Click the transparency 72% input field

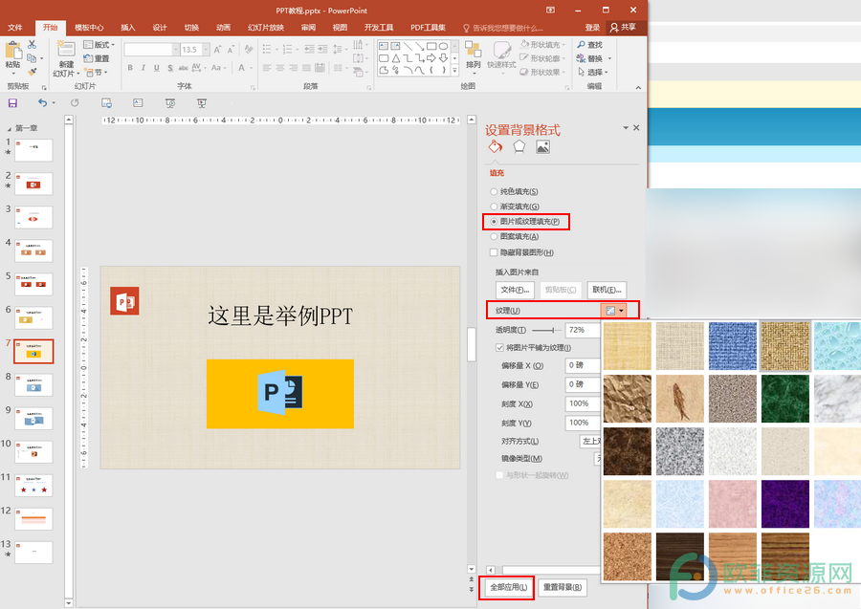(x=584, y=330)
